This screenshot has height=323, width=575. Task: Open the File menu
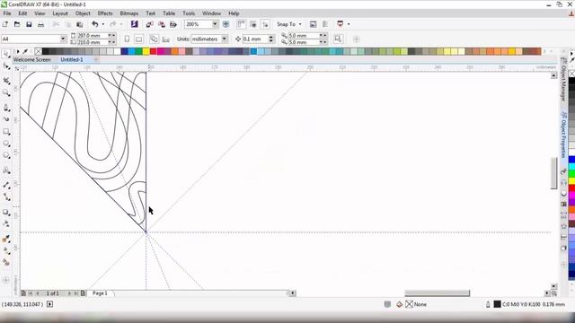click(x=7, y=13)
